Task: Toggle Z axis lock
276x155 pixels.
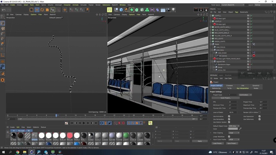Action: pos(82,9)
